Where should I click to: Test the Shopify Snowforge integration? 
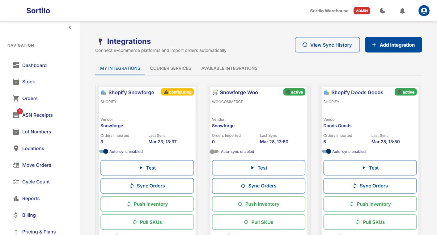point(147,168)
